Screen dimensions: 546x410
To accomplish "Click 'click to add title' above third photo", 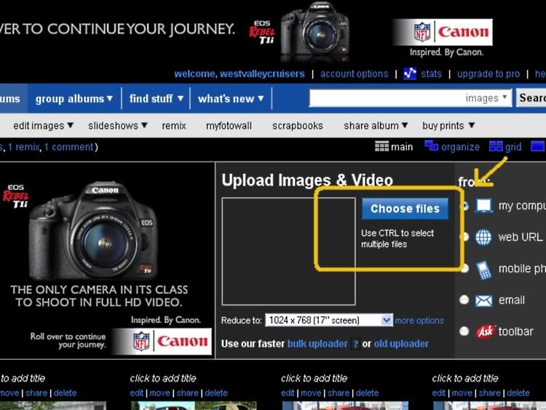I will tap(314, 378).
